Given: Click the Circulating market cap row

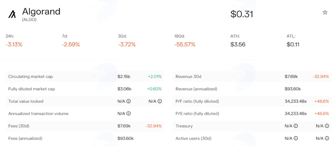Looking at the screenshot, I should tap(85, 76).
